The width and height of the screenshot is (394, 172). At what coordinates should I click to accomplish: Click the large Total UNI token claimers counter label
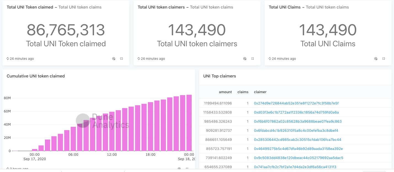197,44
